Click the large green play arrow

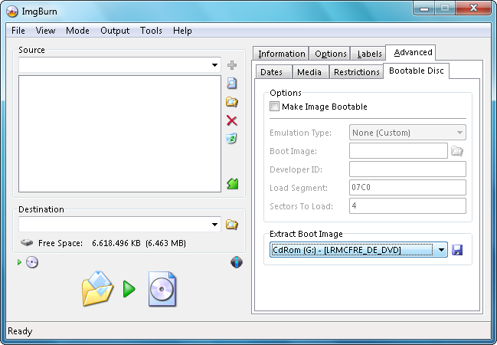tap(129, 289)
